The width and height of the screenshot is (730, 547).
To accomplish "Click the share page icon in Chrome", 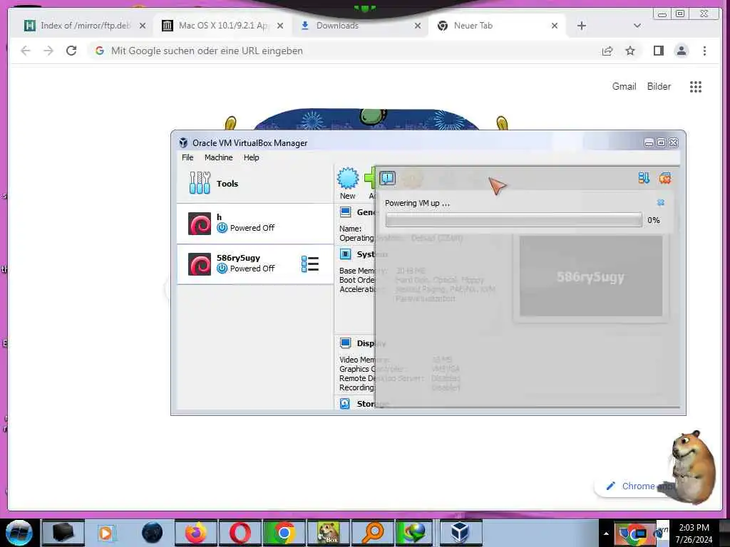I will click(607, 51).
